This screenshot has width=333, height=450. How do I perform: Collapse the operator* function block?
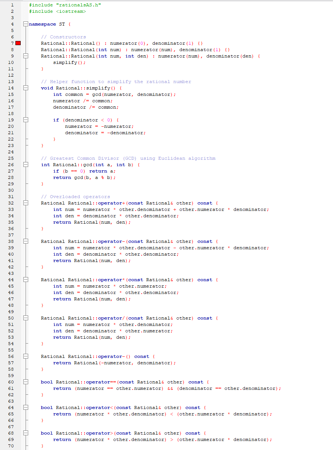[25, 280]
